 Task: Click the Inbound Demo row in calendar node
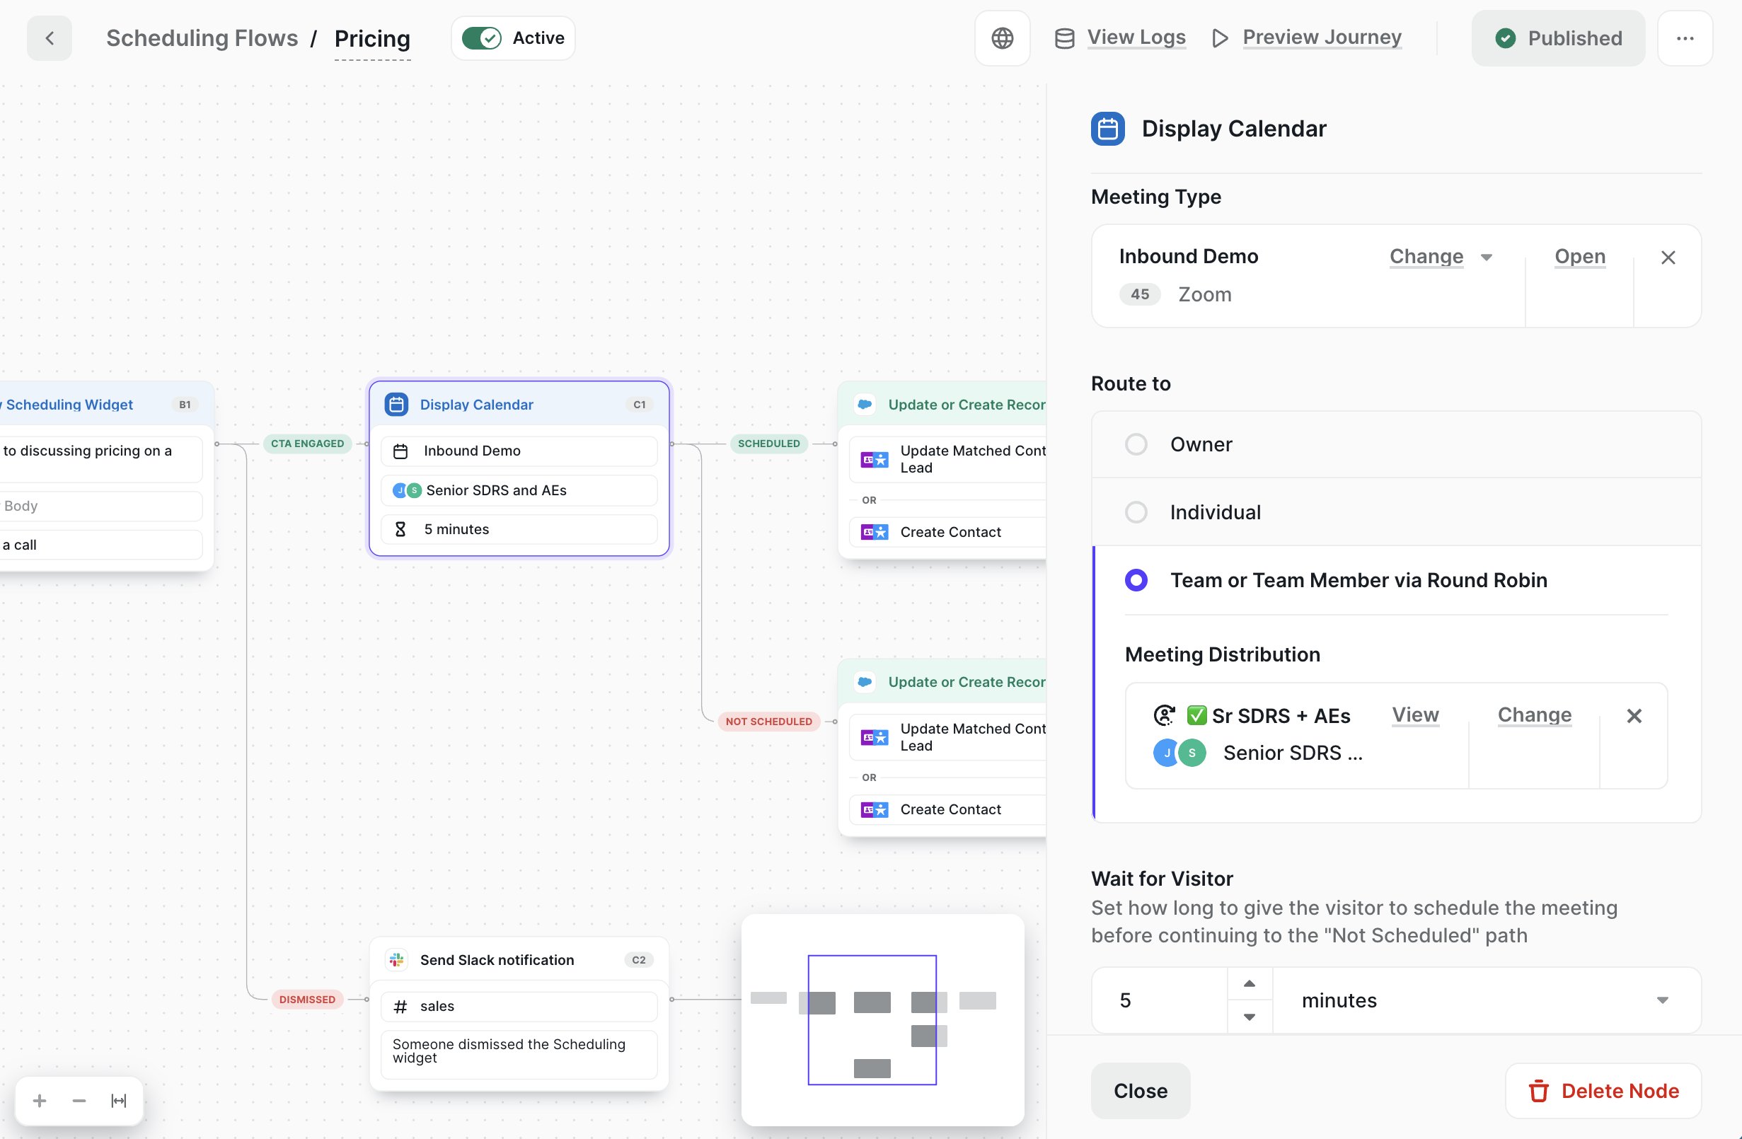pyautogui.click(x=519, y=451)
